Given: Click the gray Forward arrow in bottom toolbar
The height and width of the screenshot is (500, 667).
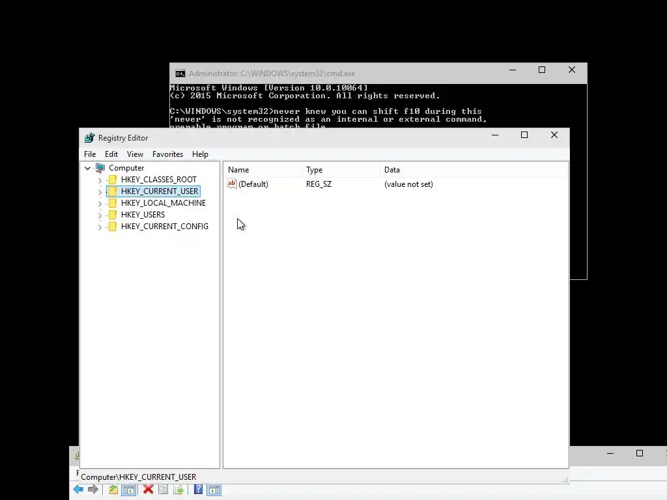Looking at the screenshot, I should [x=92, y=490].
